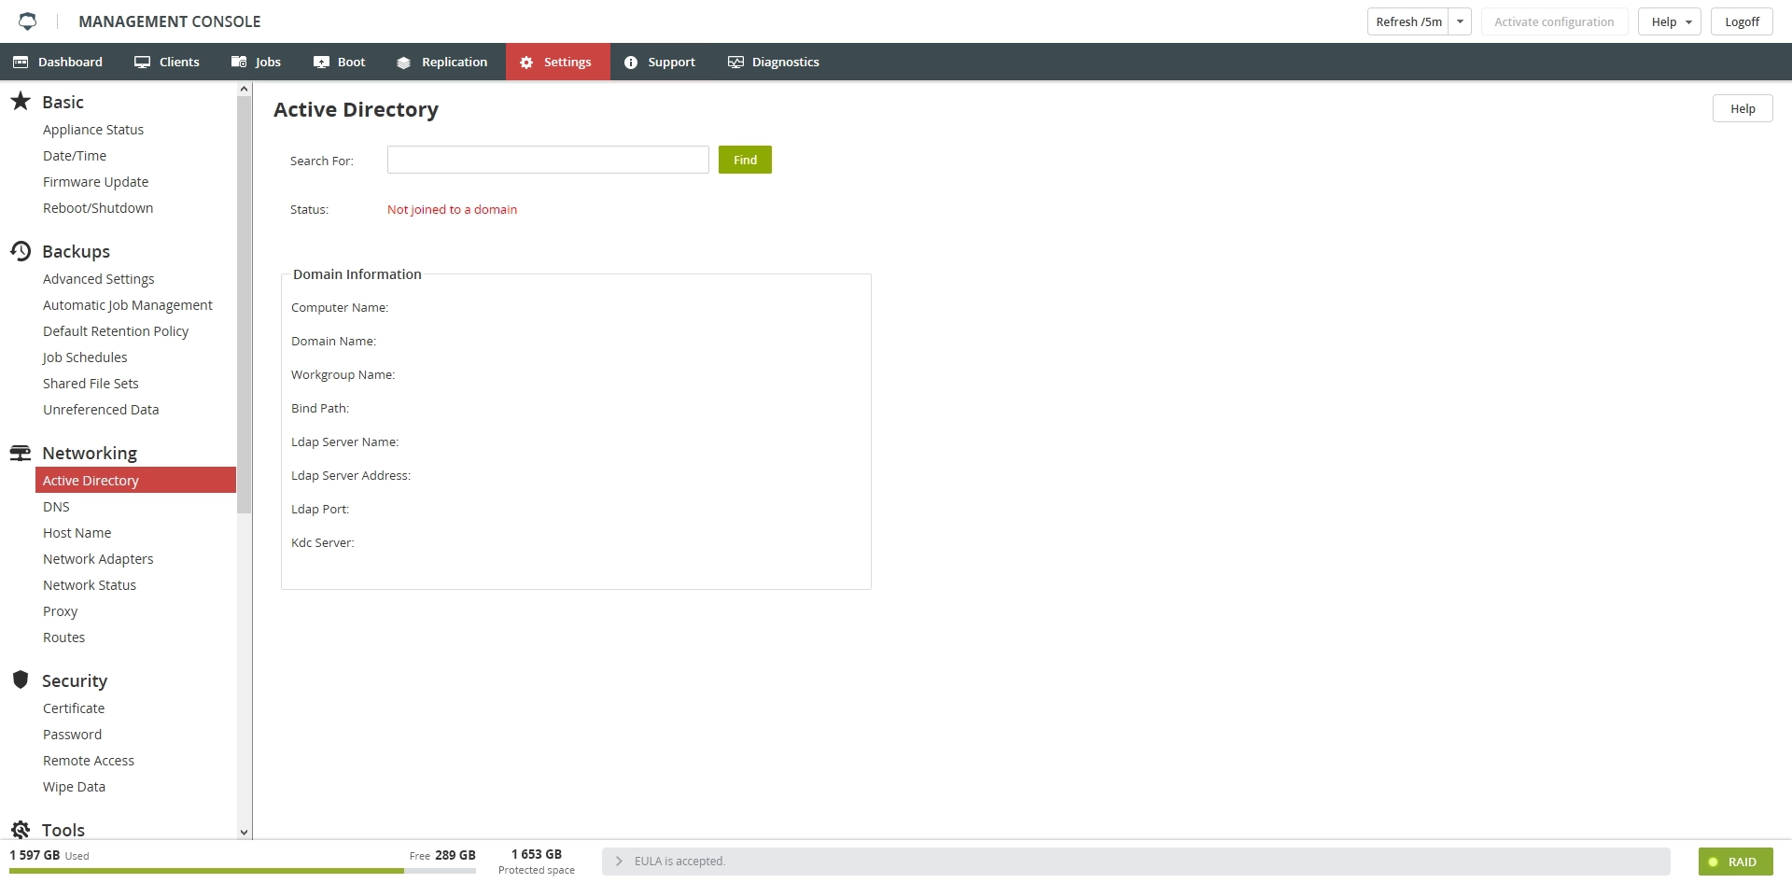The height and width of the screenshot is (883, 1792).
Task: Click the Tools gear icon in sidebar
Action: 21,829
